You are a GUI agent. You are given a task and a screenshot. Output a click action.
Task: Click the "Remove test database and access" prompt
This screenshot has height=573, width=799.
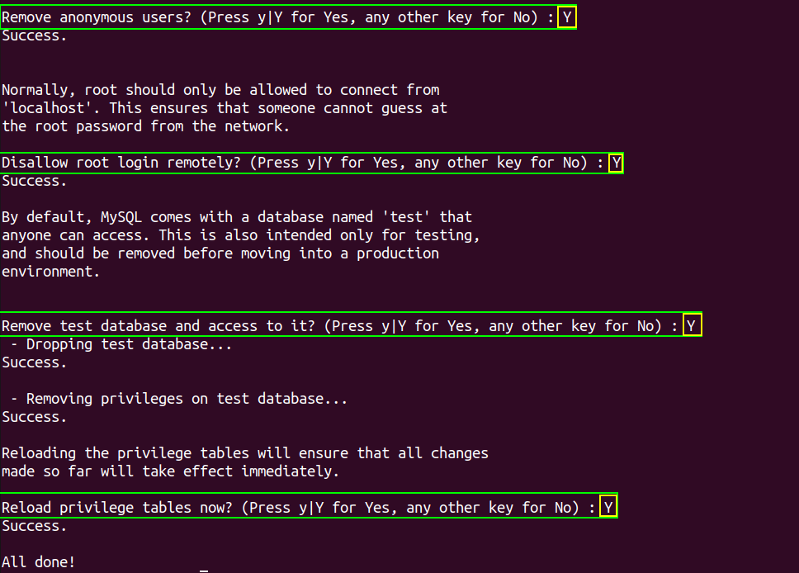(340, 326)
